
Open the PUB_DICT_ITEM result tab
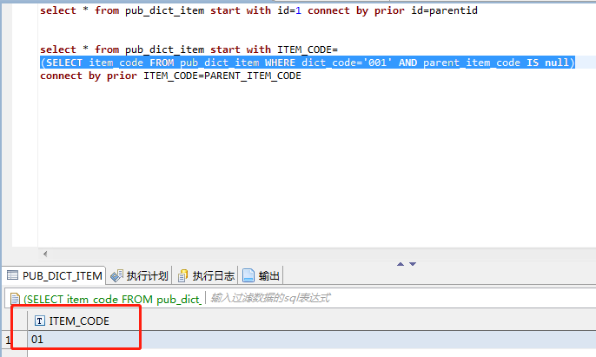[55, 275]
